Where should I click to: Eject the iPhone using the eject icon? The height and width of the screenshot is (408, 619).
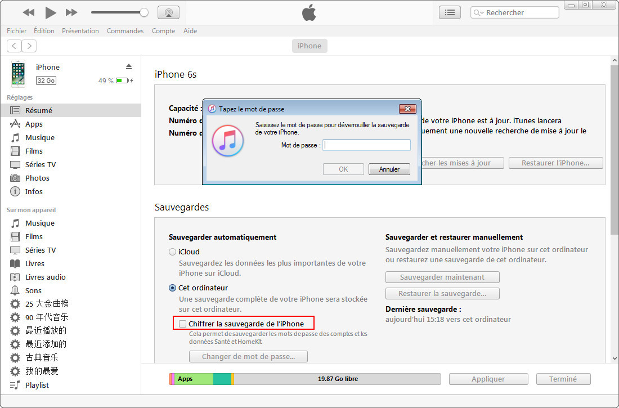point(129,66)
